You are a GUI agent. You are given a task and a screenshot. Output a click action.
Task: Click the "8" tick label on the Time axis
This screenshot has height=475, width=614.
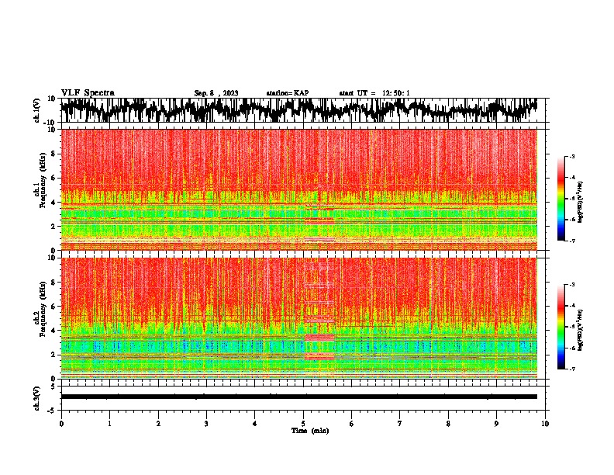[x=448, y=424]
